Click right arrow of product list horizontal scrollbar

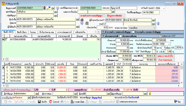(99, 59)
